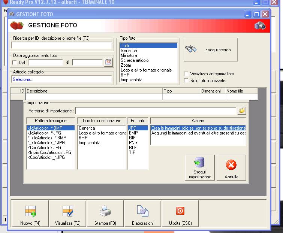Select BMP in Tipo foto list
The height and width of the screenshot is (233, 283).
[x=148, y=75]
